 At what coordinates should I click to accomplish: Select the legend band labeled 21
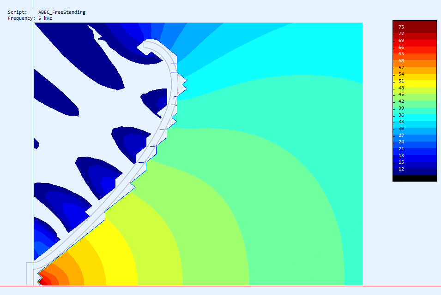pos(415,151)
